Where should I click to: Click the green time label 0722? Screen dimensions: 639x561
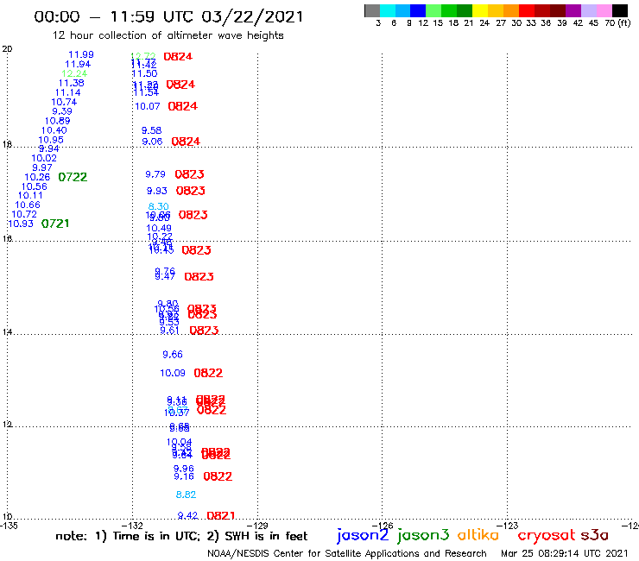pyautogui.click(x=73, y=177)
